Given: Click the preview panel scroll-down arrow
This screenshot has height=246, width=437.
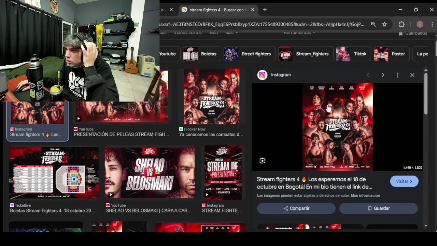Looking at the screenshot, I should pyautogui.click(x=426, y=225).
